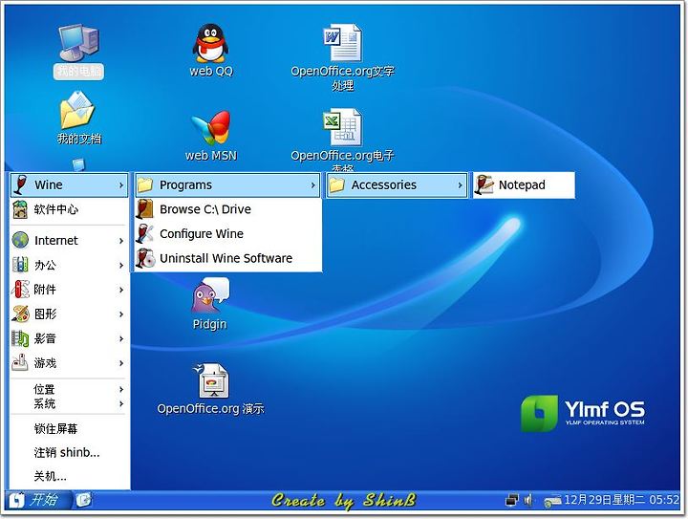The height and width of the screenshot is (519, 688).
Task: Expand the 影音 submenu arrow
Action: (121, 338)
